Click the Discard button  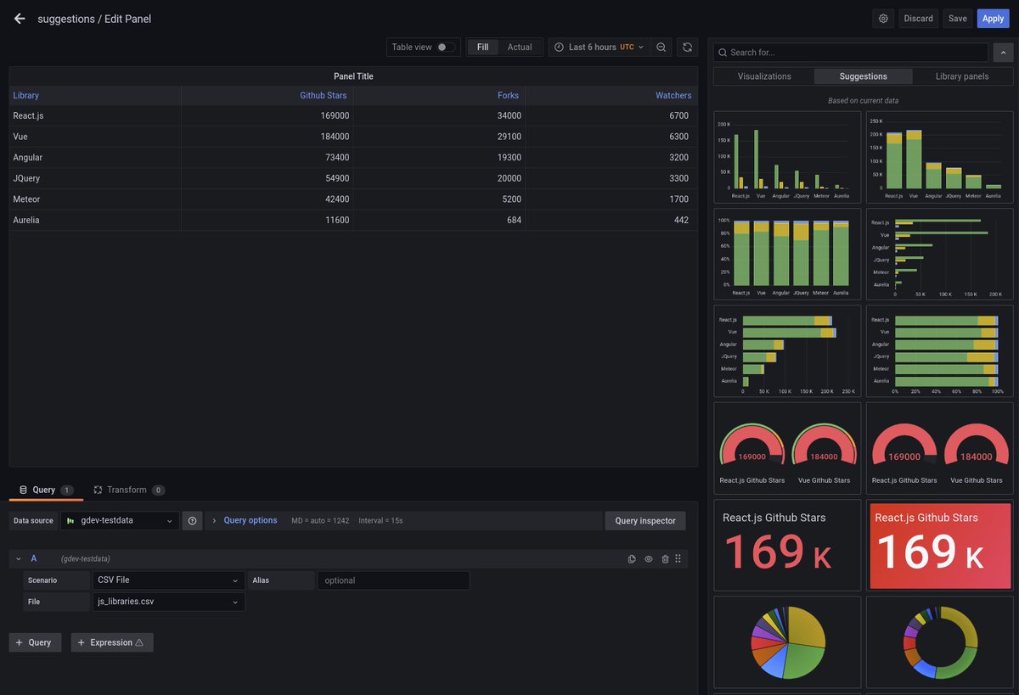click(x=918, y=19)
